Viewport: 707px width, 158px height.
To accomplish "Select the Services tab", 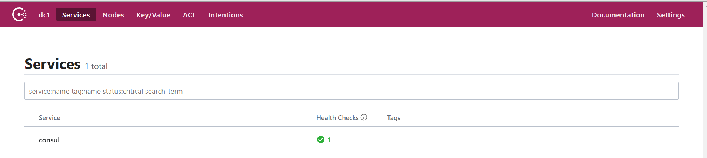I will point(76,15).
